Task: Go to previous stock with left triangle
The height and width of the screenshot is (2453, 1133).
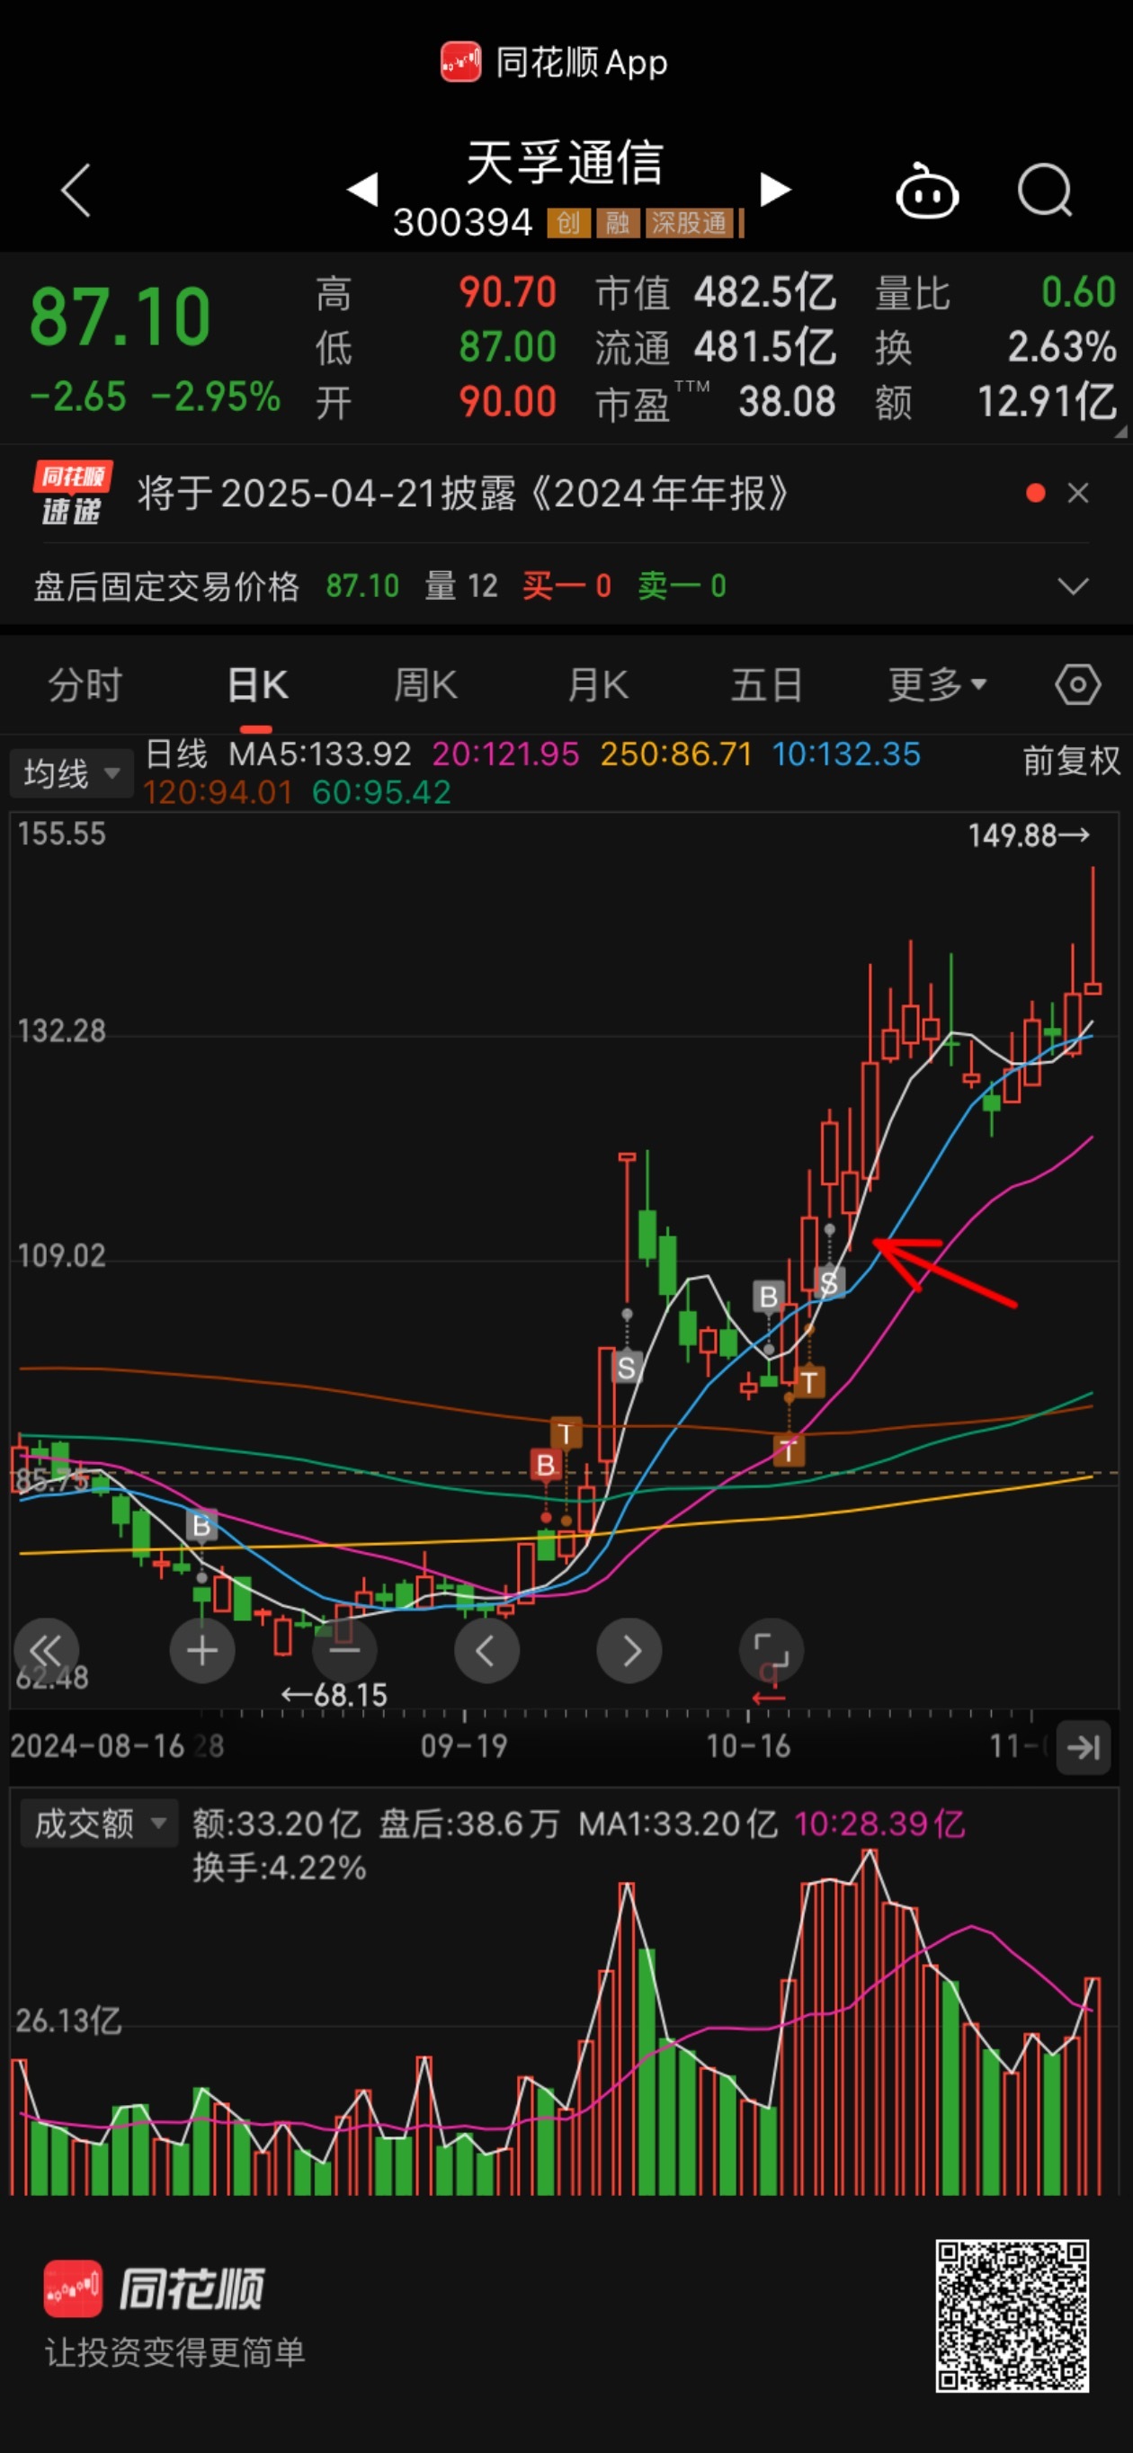Action: point(362,189)
